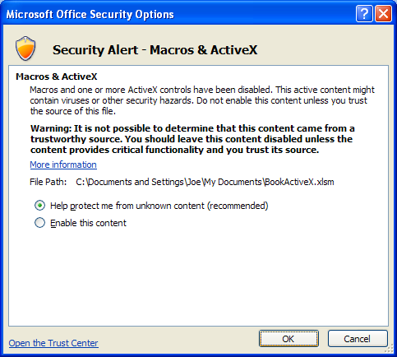Select the Enable this content radio circle
Screen dimensions: 397x357
click(x=39, y=223)
